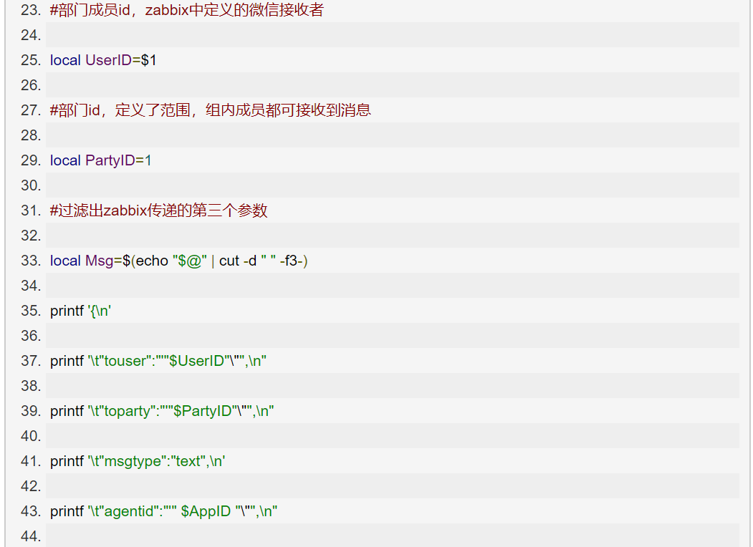Click the $PartyID variable on line 39
The image size is (753, 547).
(x=203, y=411)
